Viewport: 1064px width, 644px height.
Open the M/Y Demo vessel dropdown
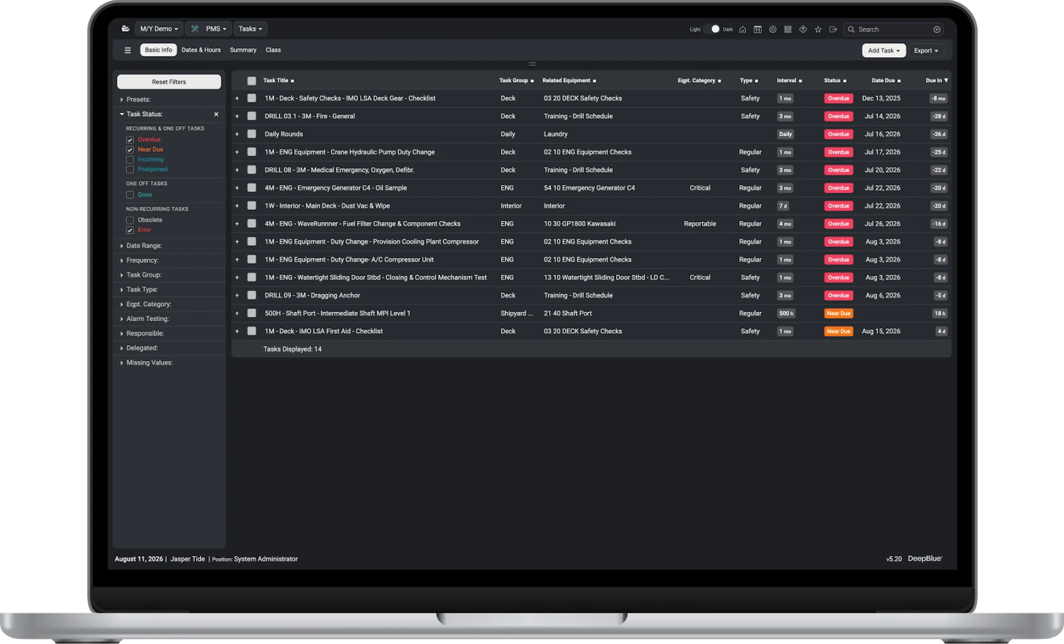pyautogui.click(x=159, y=29)
